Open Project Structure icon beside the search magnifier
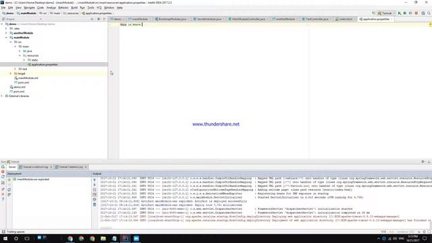Viewport: 432px width, 243px height. click(423, 13)
